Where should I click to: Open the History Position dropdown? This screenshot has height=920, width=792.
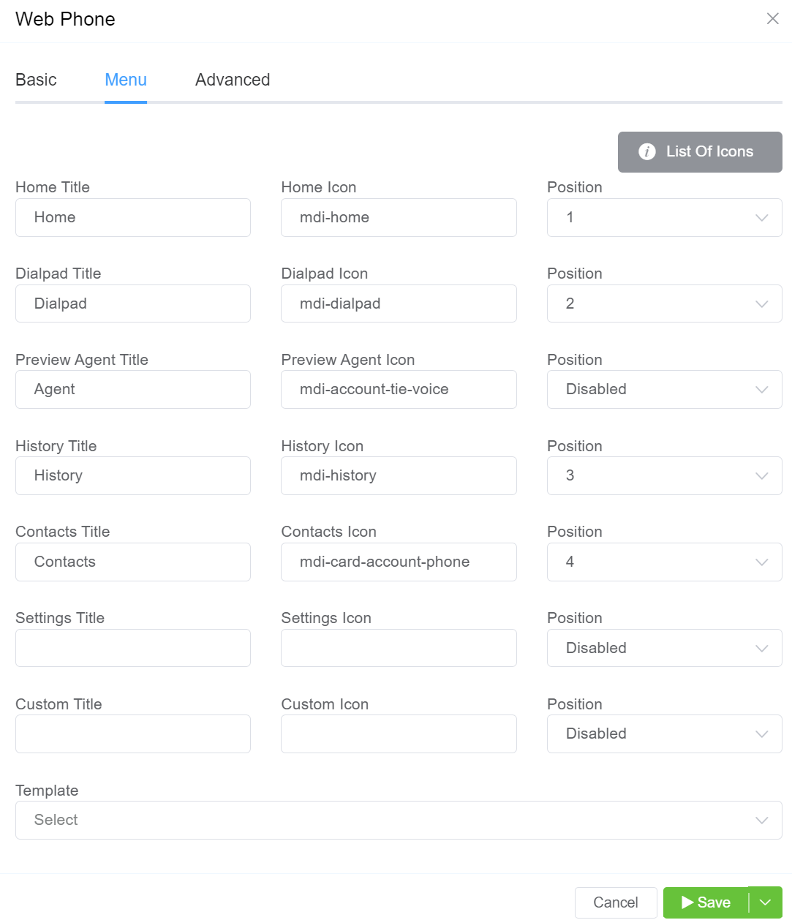pos(664,476)
